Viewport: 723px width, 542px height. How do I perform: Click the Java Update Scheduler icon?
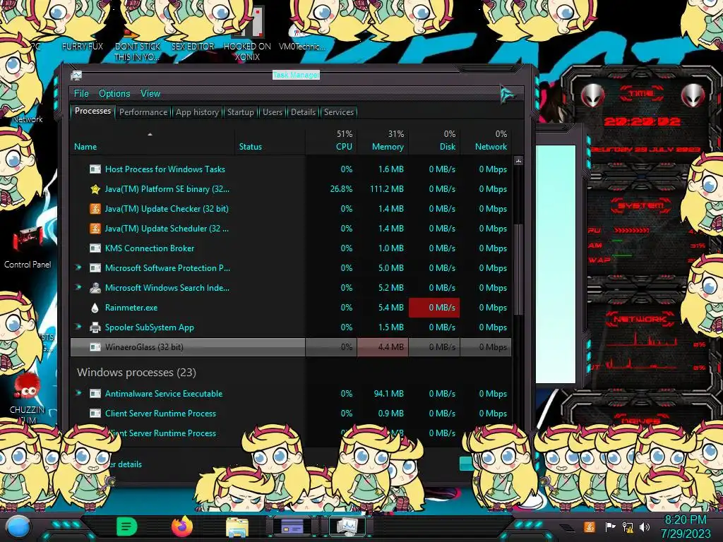95,229
